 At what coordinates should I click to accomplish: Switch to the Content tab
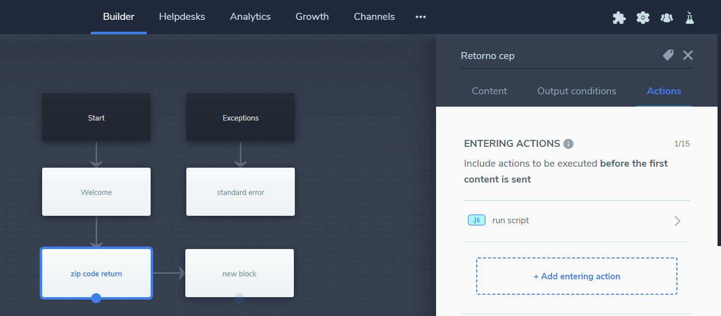click(x=489, y=91)
